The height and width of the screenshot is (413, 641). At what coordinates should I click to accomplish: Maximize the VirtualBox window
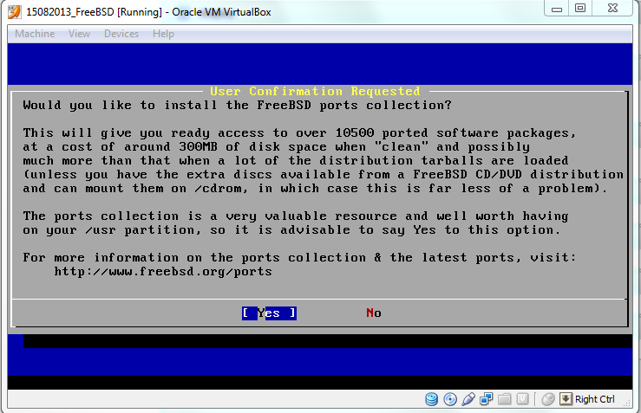pyautogui.click(x=580, y=8)
